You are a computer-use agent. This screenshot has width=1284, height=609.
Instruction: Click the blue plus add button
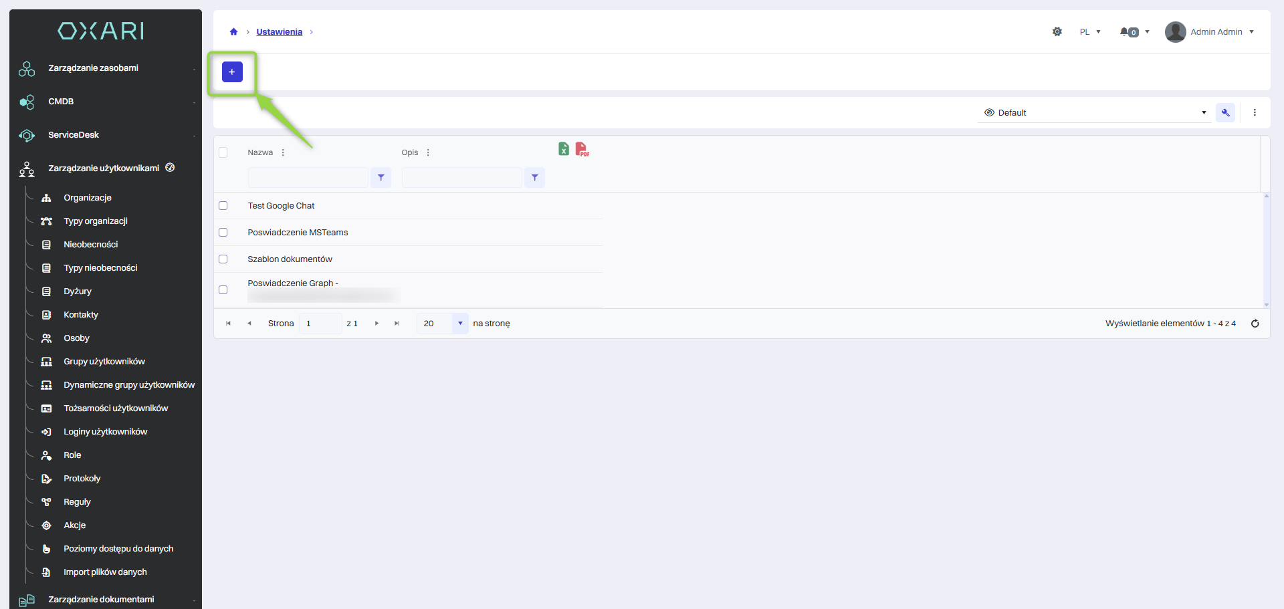click(x=232, y=72)
